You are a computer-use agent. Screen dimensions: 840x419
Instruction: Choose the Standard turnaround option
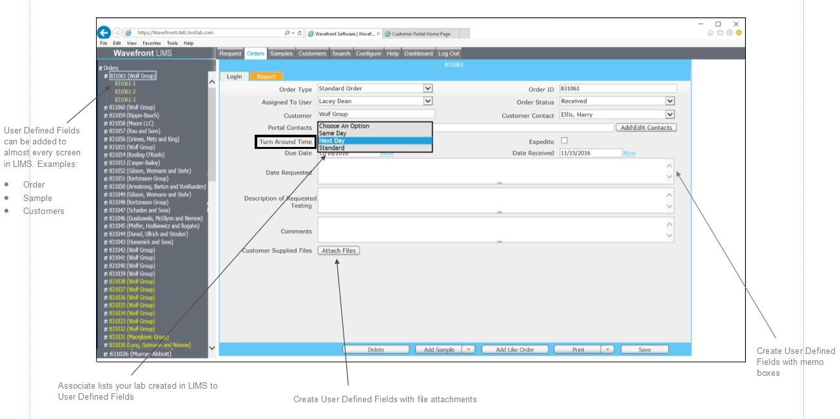point(375,148)
